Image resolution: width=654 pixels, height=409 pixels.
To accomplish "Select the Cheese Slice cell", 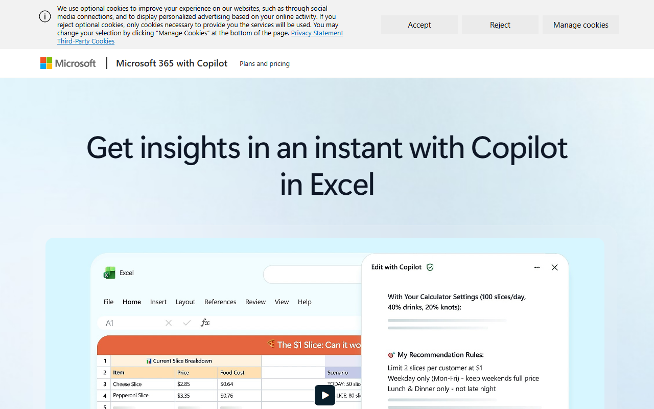I will point(143,384).
